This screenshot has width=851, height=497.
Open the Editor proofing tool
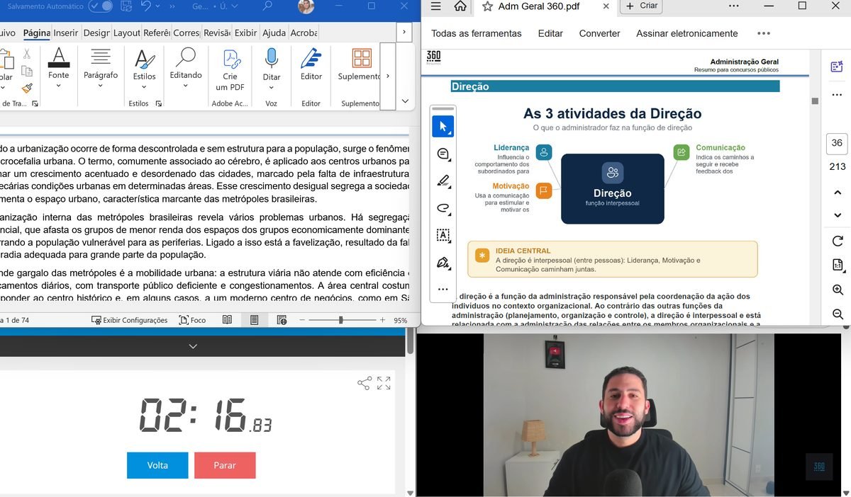pyautogui.click(x=311, y=65)
